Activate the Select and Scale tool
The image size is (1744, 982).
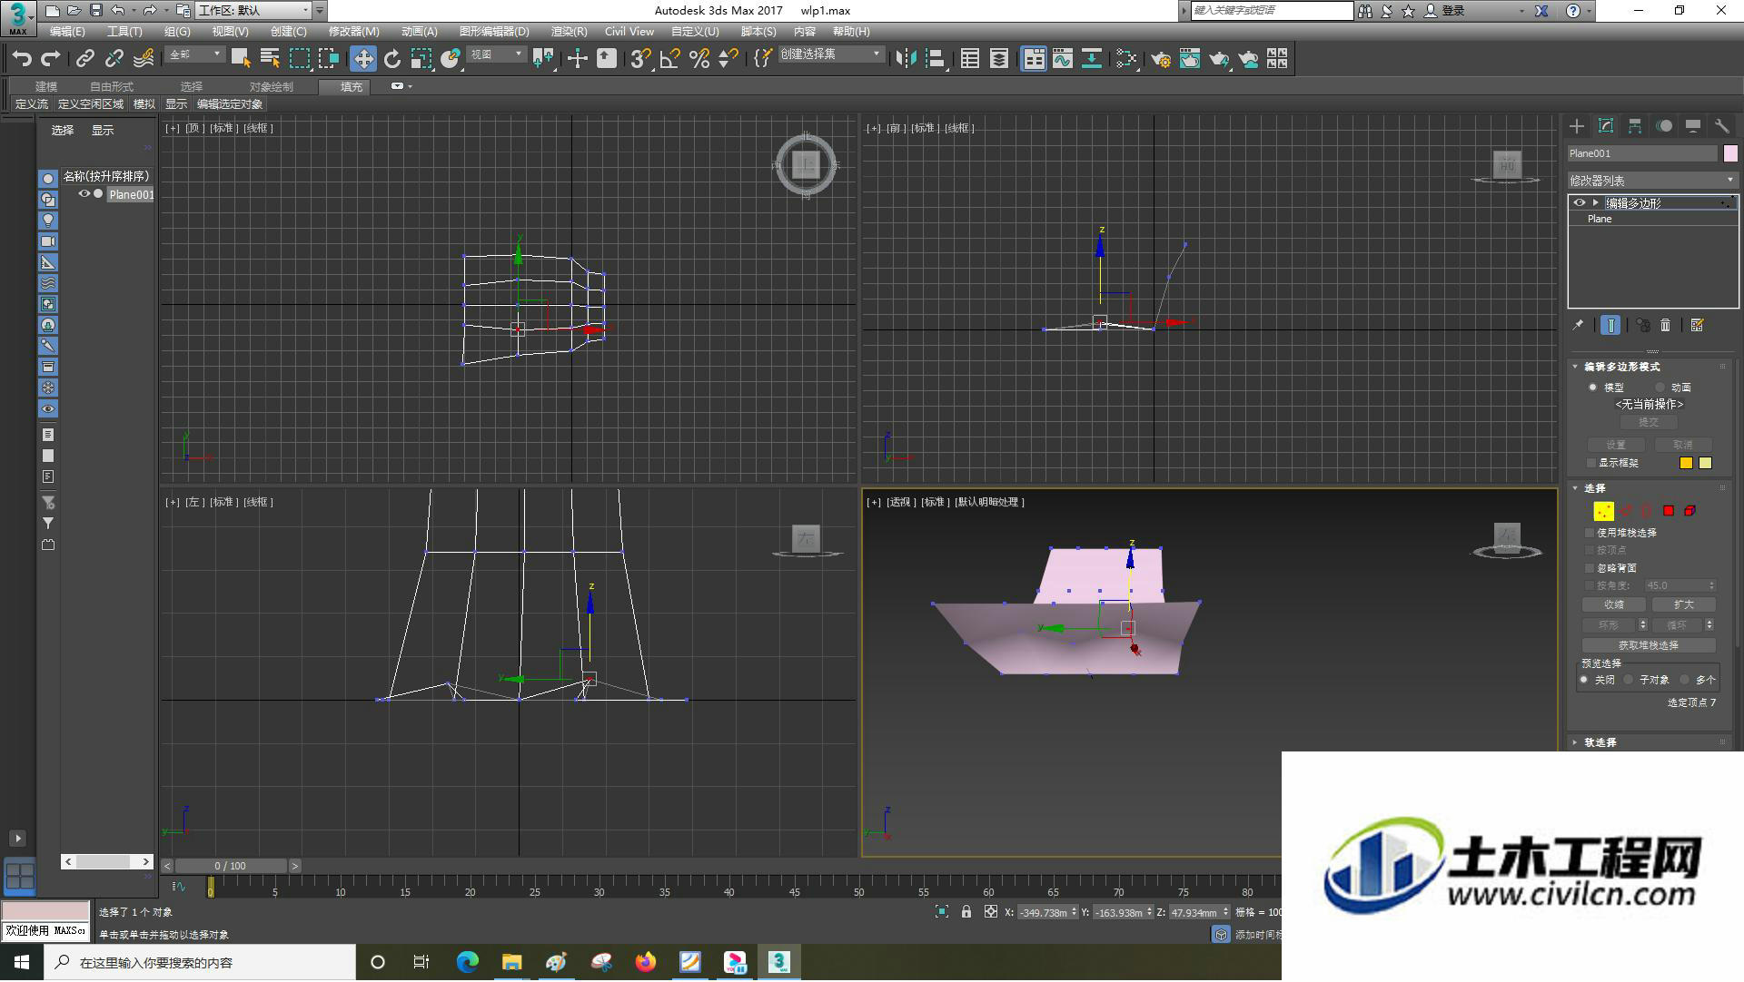click(x=421, y=59)
